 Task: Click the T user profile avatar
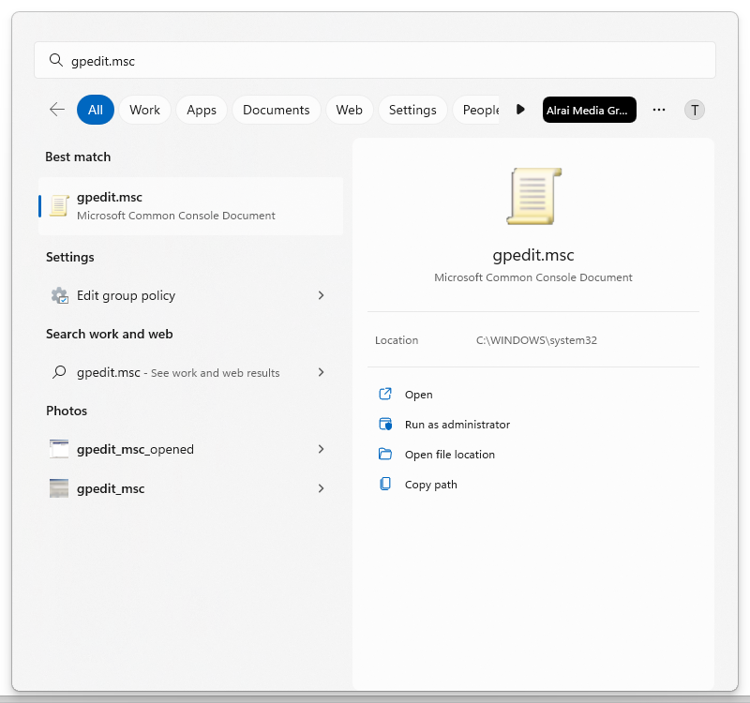694,110
